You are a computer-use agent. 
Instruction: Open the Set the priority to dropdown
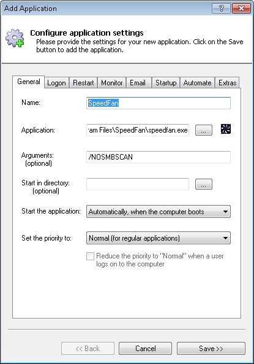159,238
